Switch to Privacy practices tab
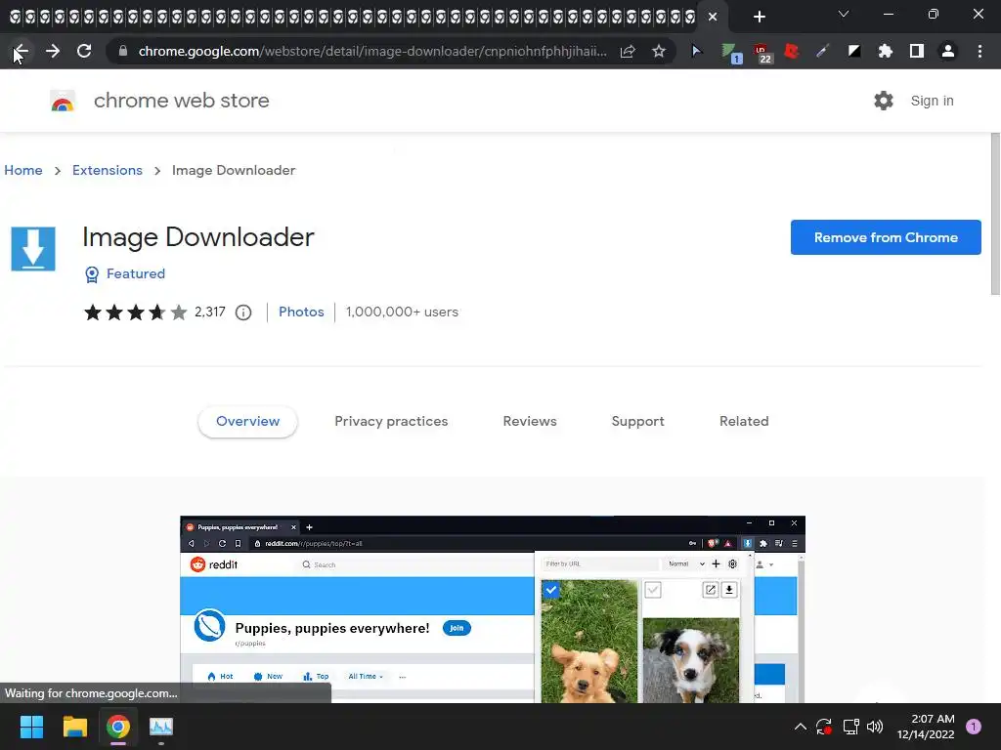 (x=391, y=421)
